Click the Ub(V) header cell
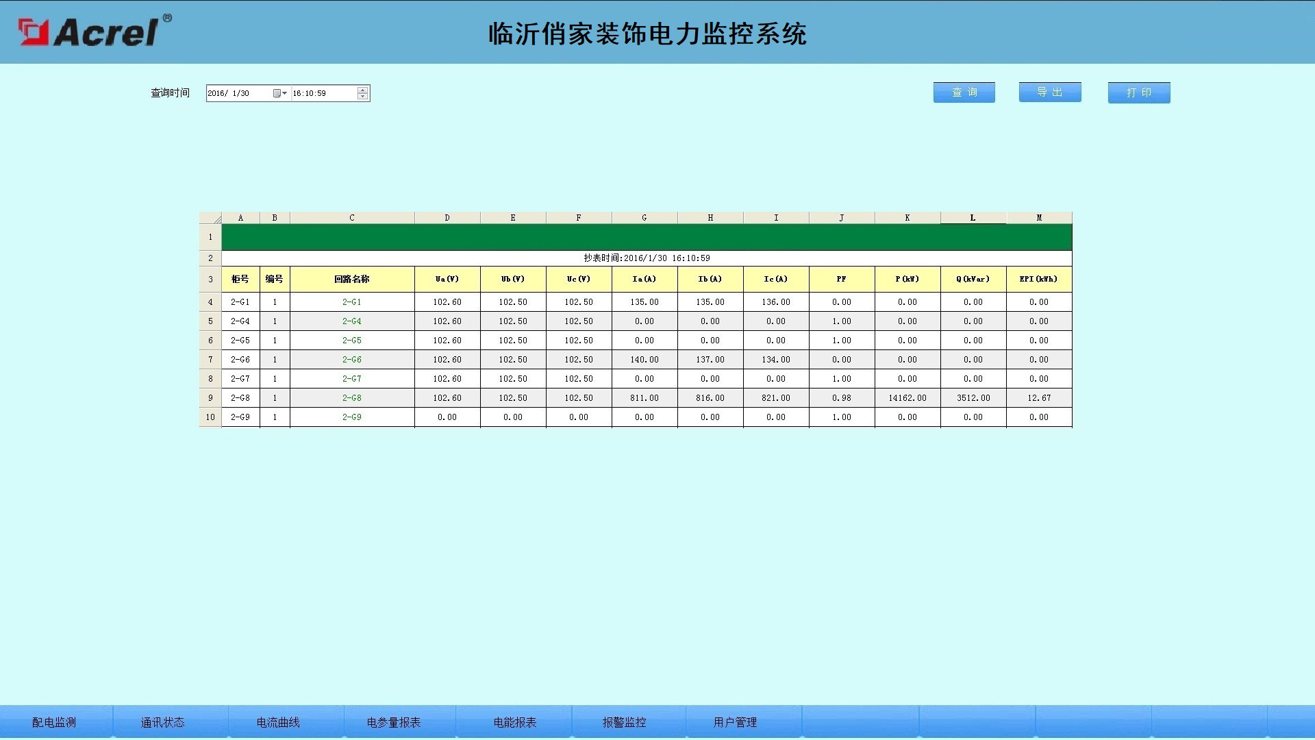The height and width of the screenshot is (740, 1315). [x=513, y=280]
